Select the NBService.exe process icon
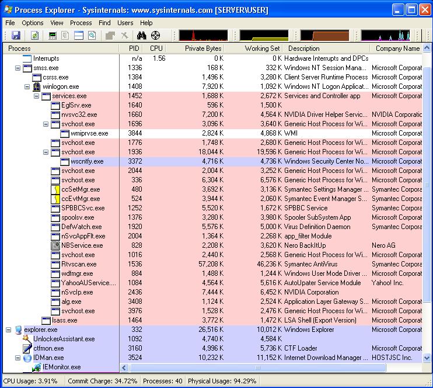Viewport: 433px width, 388px height. pyautogui.click(x=55, y=245)
